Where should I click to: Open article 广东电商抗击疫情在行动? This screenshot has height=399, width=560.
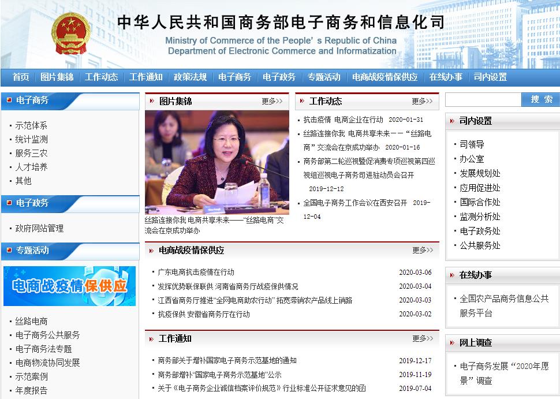196,272
